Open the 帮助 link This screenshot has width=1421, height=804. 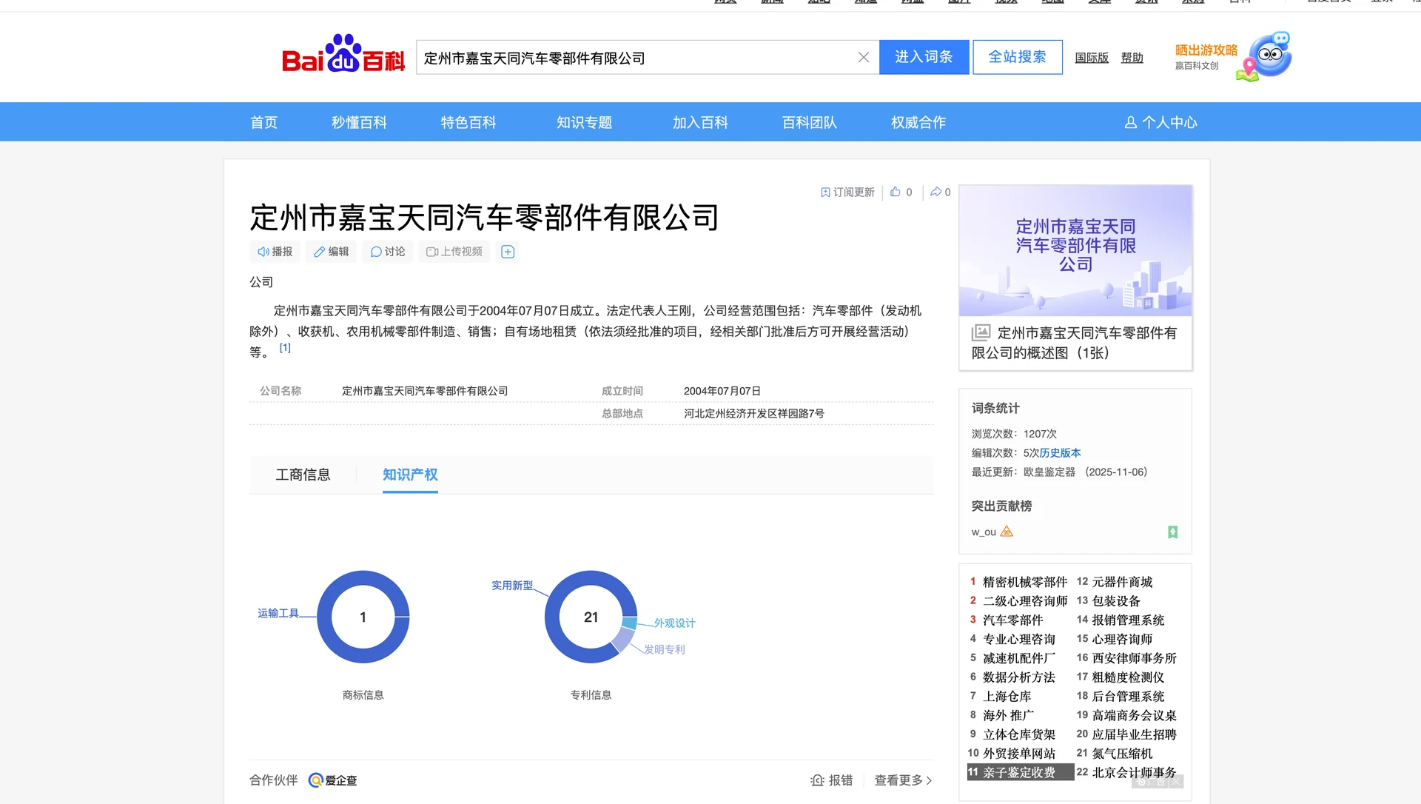pyautogui.click(x=1132, y=58)
